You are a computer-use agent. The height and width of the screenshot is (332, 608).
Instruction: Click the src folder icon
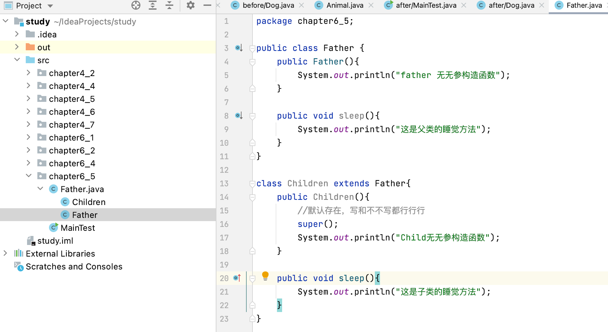[x=30, y=60]
